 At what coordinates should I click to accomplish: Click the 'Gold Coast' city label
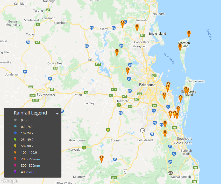click(x=183, y=143)
